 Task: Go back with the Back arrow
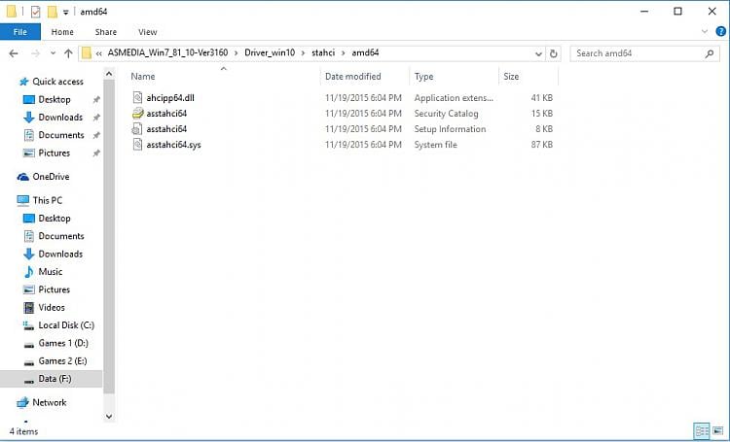(14, 53)
